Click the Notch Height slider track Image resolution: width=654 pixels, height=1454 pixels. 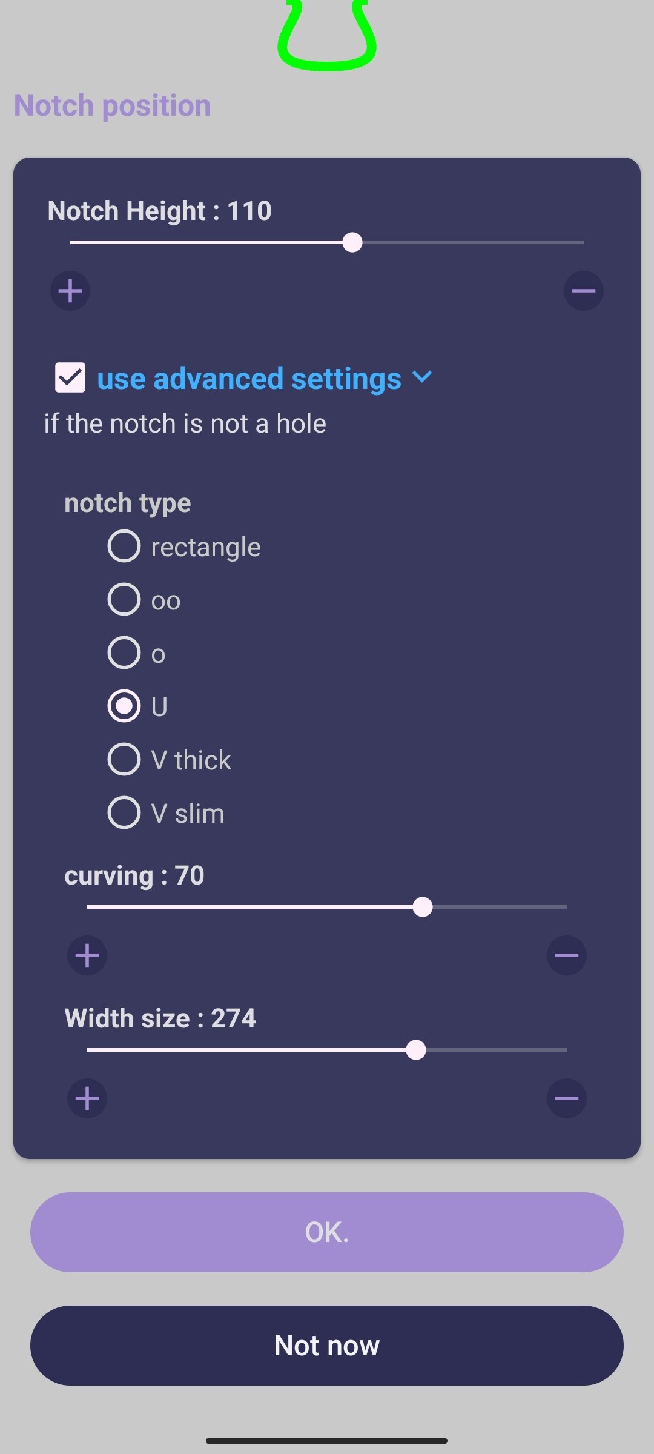[x=327, y=242]
